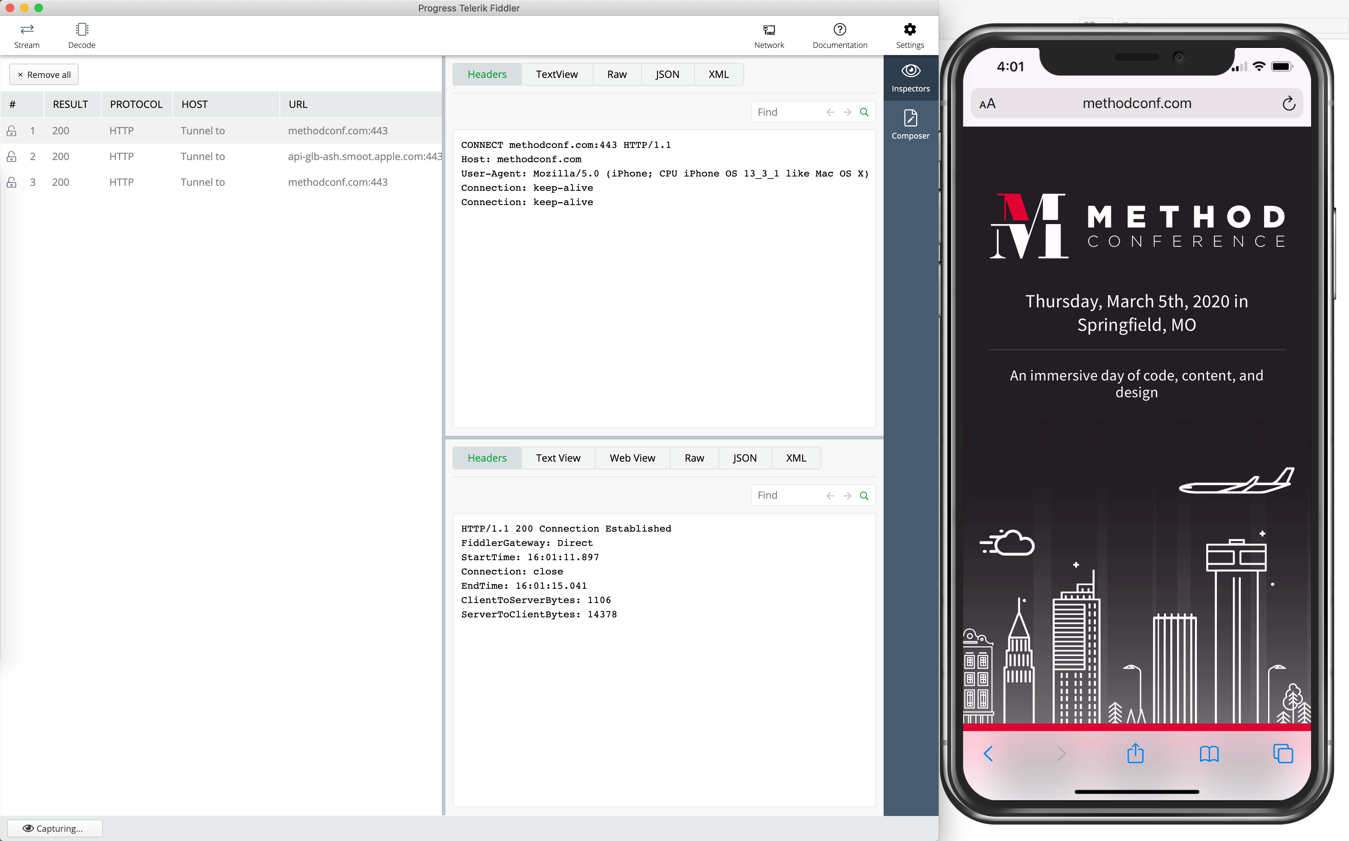Open the Network settings icon

coord(769,36)
